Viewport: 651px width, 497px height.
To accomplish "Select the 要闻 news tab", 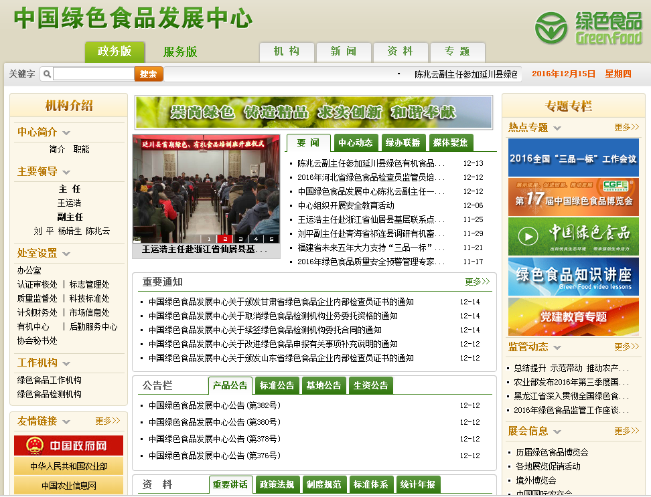I will click(308, 143).
